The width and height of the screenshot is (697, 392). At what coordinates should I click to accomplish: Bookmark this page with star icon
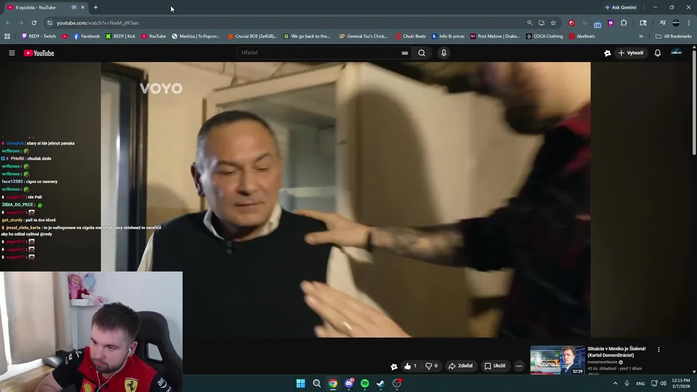pos(553,23)
